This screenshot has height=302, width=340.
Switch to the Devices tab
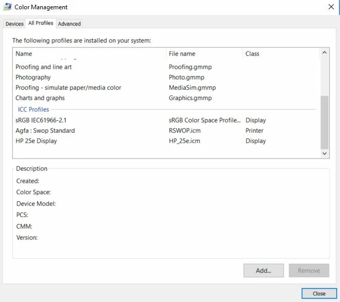14,24
